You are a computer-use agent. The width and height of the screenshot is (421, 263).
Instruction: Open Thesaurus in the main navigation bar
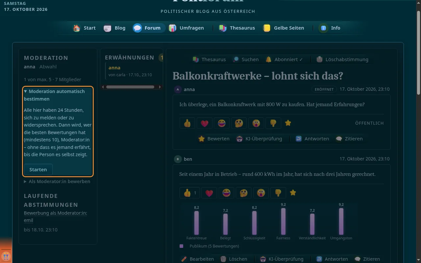point(237,28)
